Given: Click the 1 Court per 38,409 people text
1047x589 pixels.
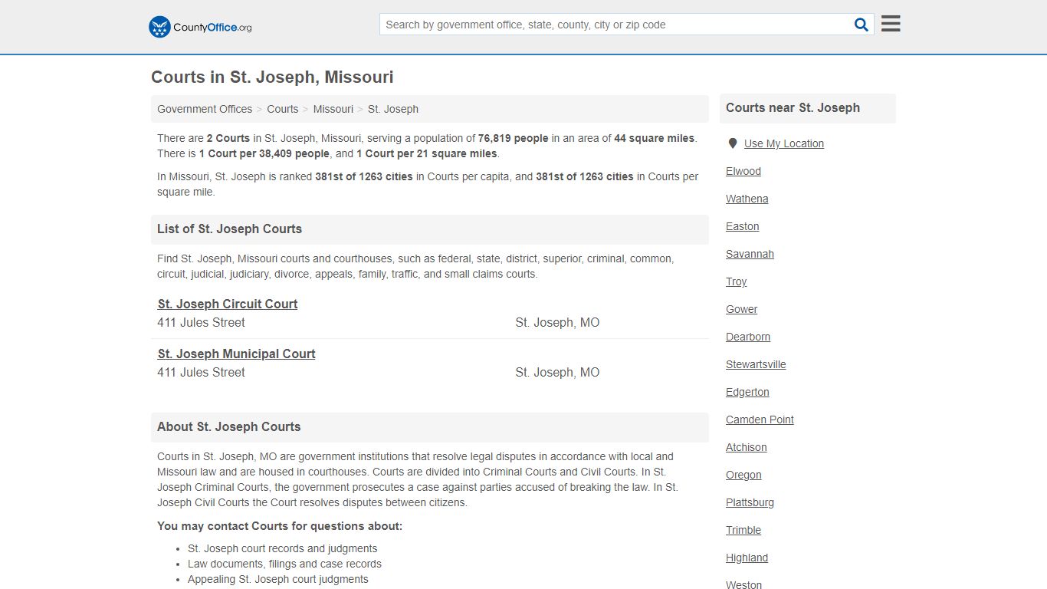Looking at the screenshot, I should coord(264,153).
